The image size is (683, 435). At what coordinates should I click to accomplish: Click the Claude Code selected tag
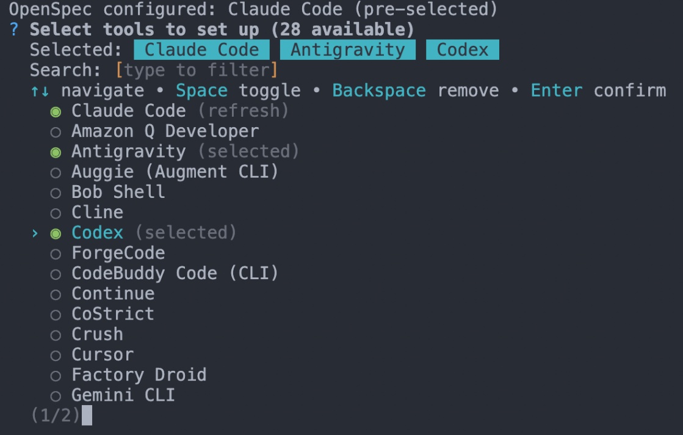coord(201,50)
